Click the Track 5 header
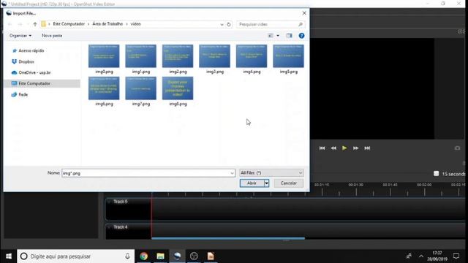468x263 pixels. point(129,209)
